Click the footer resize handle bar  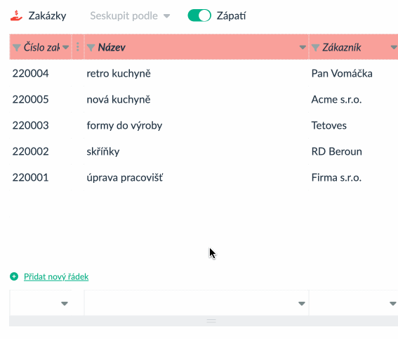pos(211,321)
